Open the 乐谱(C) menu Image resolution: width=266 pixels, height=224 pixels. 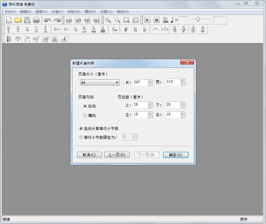pyautogui.click(x=57, y=11)
